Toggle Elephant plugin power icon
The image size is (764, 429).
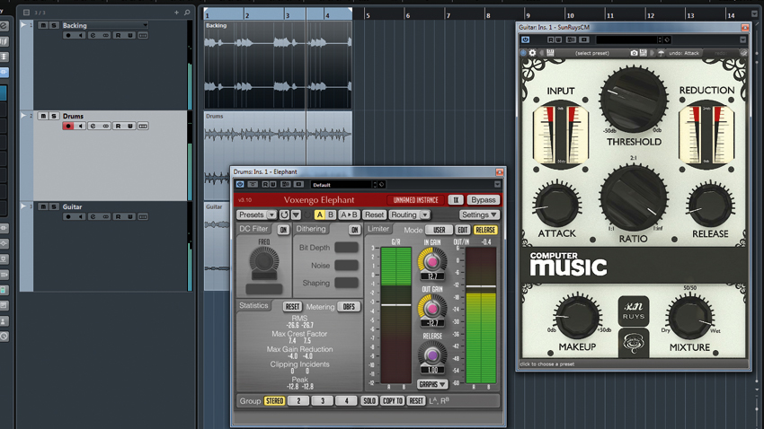(x=240, y=185)
